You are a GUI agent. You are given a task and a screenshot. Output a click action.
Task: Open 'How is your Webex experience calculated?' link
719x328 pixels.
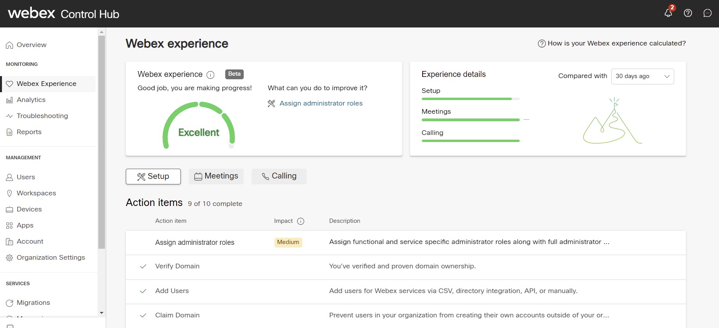tap(616, 43)
